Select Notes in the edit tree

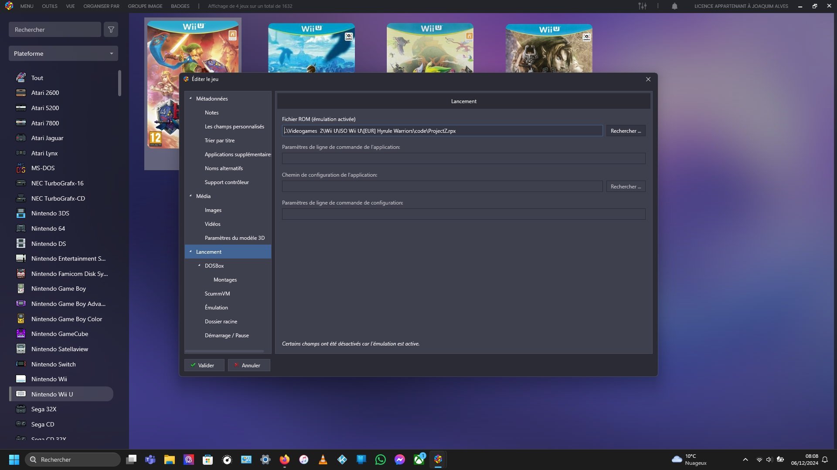pyautogui.click(x=212, y=112)
